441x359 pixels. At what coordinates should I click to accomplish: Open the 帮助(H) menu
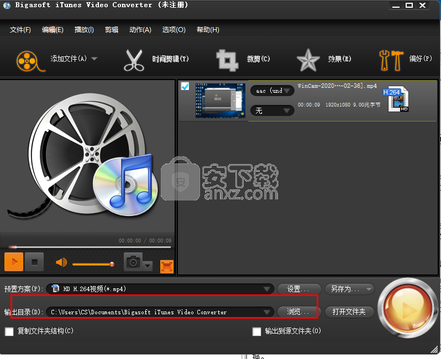click(x=208, y=29)
